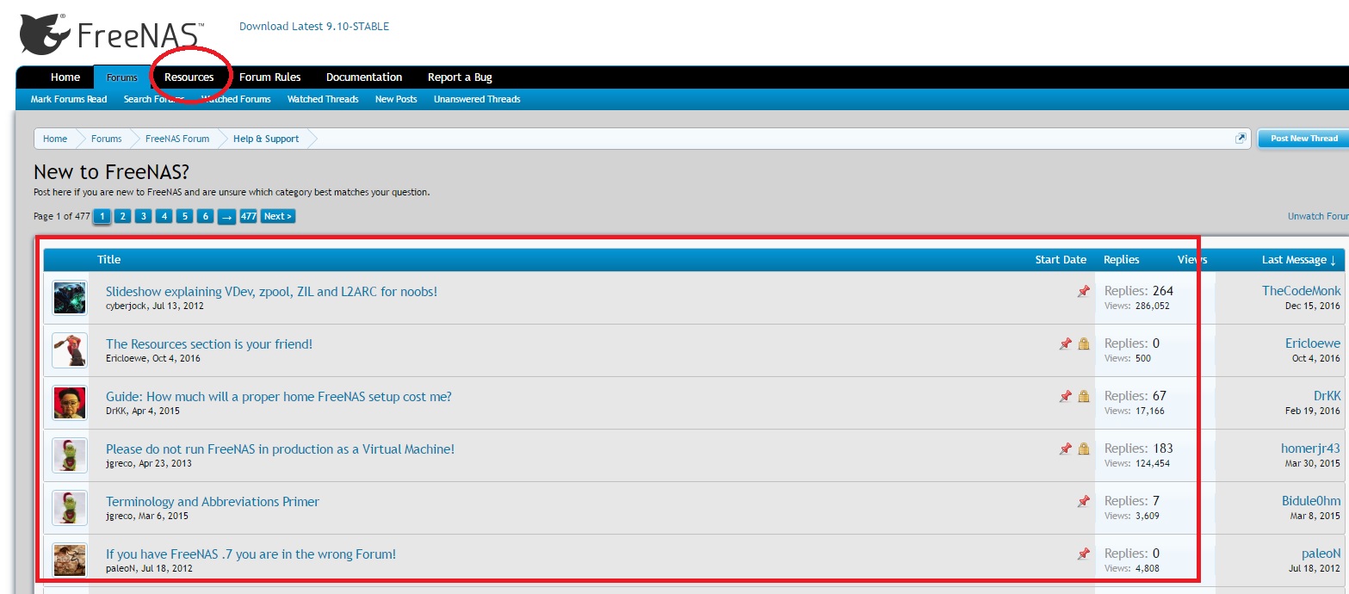Open the Documentation tab
This screenshot has height=594, width=1349.
coord(364,77)
